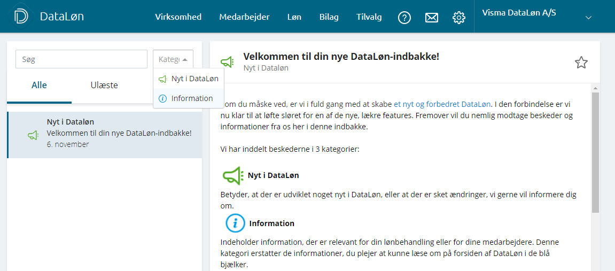Click megaphone icon in message header
This screenshot has height=271, width=615.
(x=227, y=62)
